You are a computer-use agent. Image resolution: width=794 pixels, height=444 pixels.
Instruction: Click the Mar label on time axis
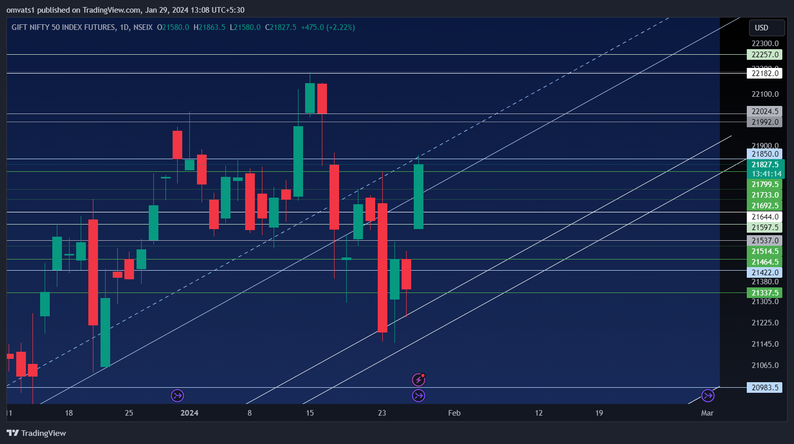(x=707, y=413)
